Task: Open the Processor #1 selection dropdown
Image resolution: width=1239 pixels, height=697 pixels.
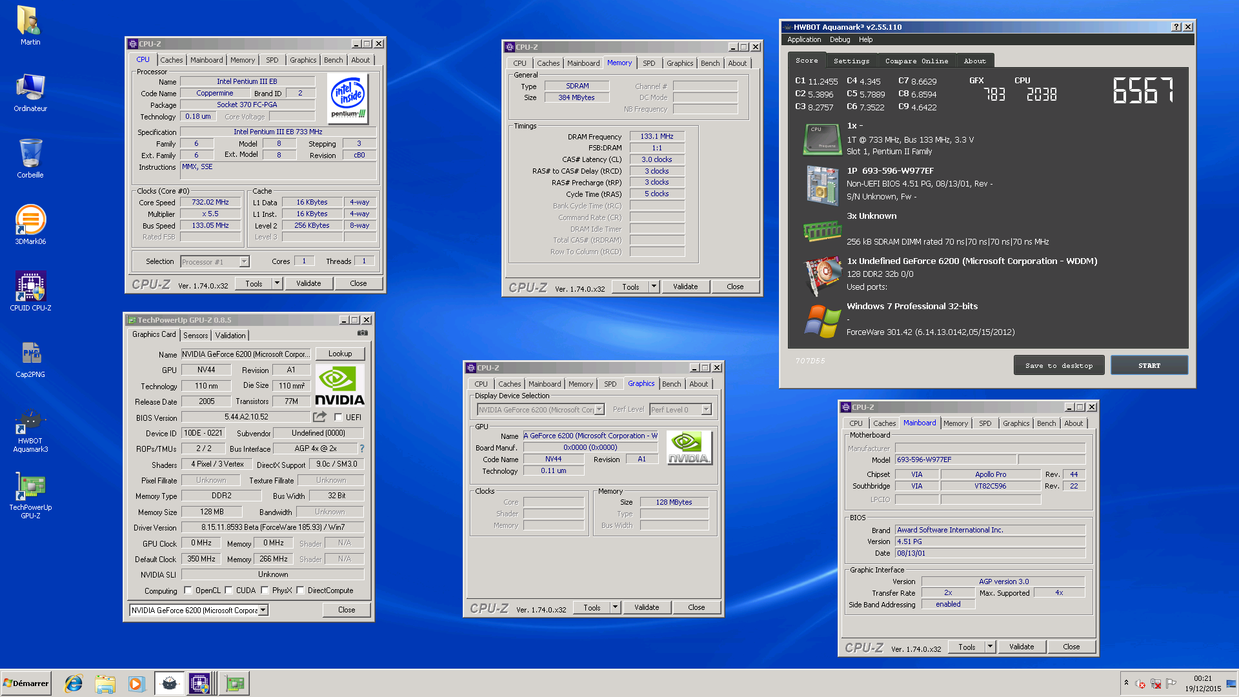Action: coord(244,261)
